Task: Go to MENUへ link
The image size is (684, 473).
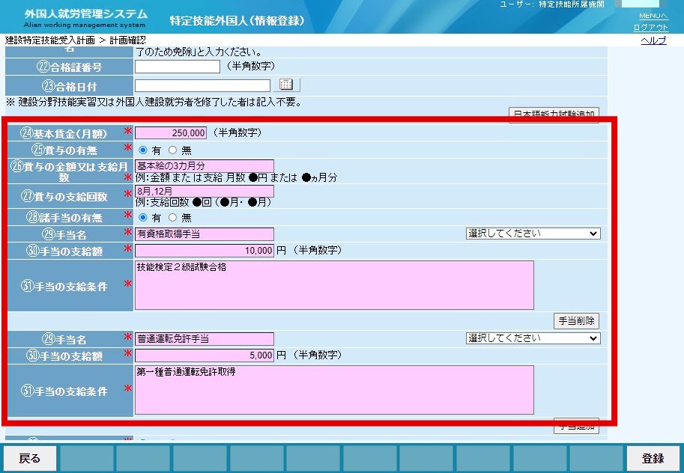Action: pos(653,16)
